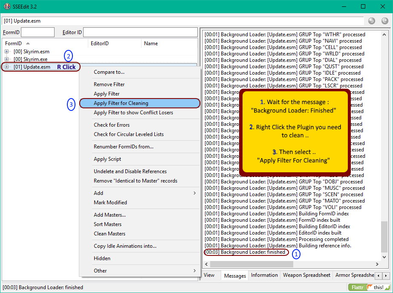Click the Editor ID search input field

[140, 32]
